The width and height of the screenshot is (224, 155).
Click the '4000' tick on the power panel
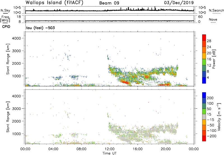(x=17, y=38)
